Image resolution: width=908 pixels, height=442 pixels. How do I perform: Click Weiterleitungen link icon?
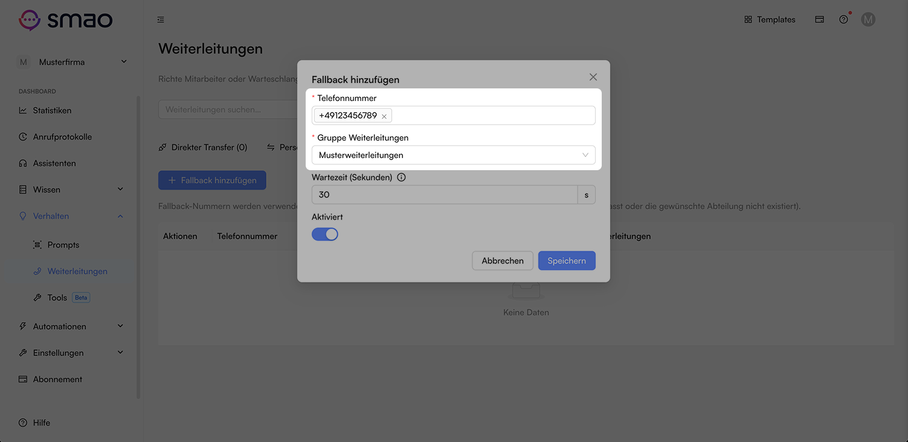tap(37, 271)
